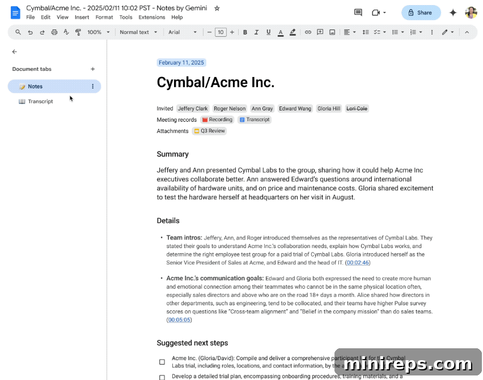Increase font size with plus button
The width and height of the screenshot is (483, 380).
point(232,32)
